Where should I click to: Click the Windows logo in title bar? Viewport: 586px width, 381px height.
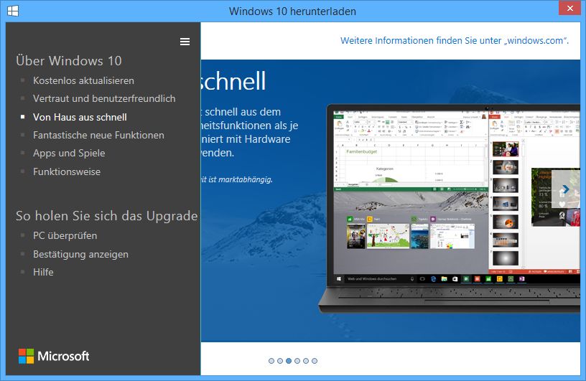(13, 11)
